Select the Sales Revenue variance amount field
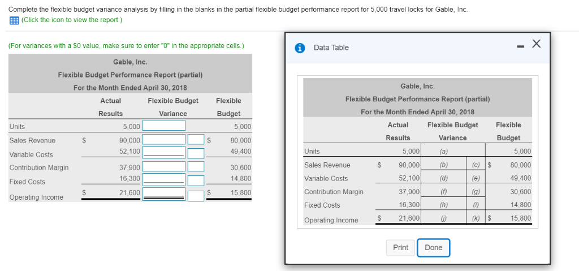The image size is (579, 271). [x=164, y=139]
